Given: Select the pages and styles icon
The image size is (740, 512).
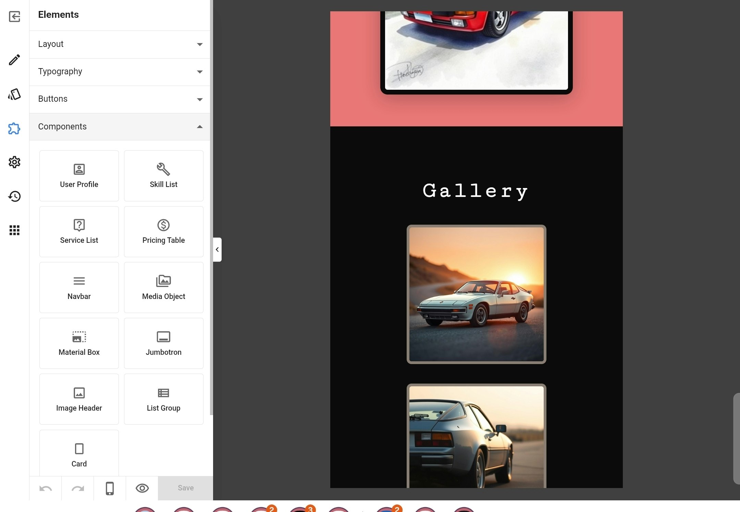Looking at the screenshot, I should click(x=14, y=94).
